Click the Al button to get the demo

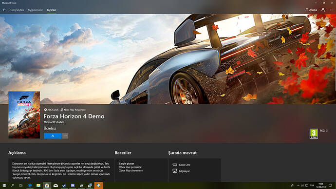[x=53, y=136]
